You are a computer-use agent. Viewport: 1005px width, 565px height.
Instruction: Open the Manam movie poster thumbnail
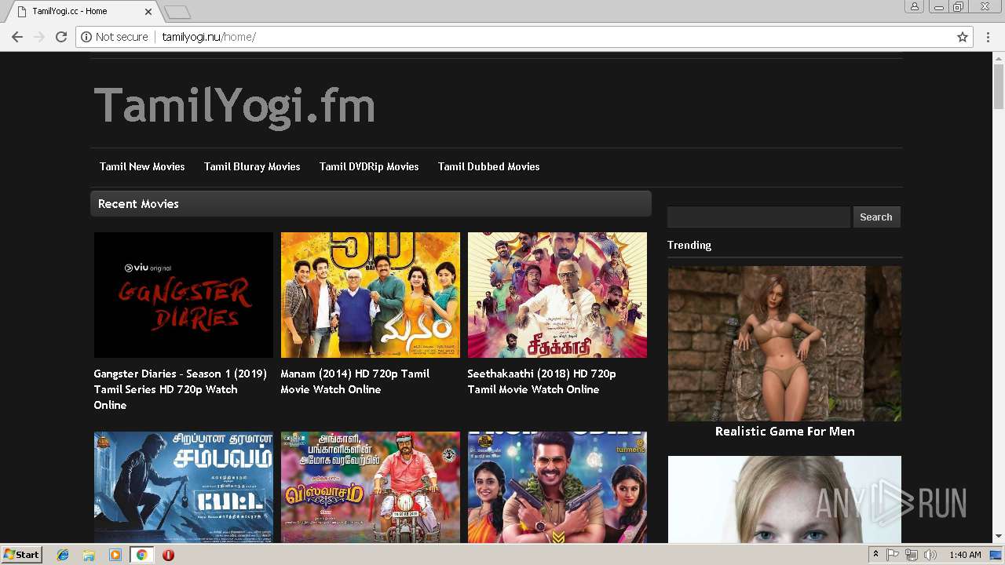(x=370, y=295)
